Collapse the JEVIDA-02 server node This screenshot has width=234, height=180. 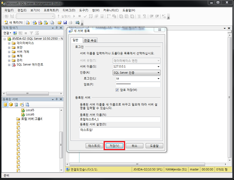(x=5, y=39)
